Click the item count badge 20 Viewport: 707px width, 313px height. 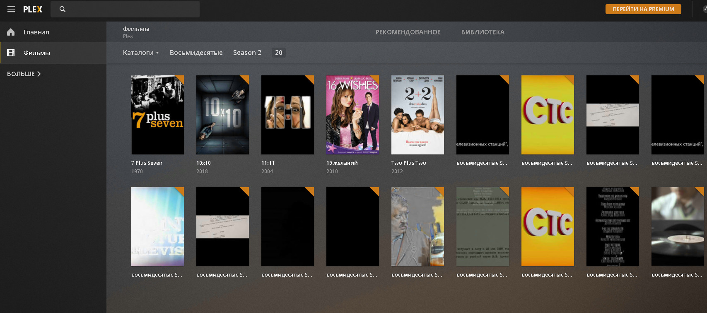point(279,53)
